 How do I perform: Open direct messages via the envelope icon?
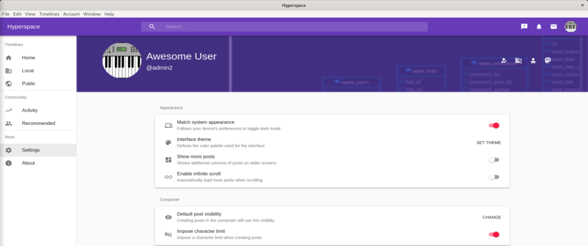(x=554, y=26)
